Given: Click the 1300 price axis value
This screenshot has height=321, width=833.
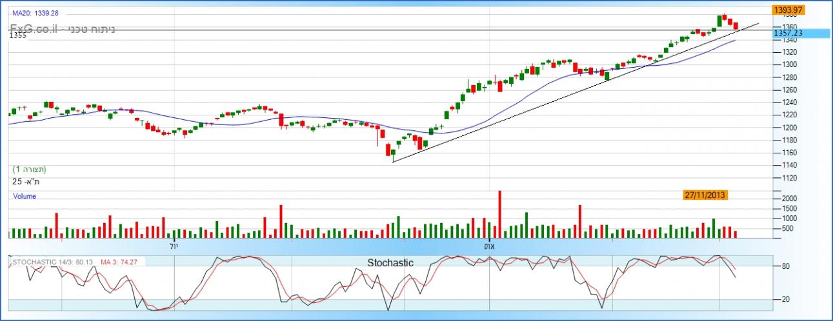Looking at the screenshot, I should point(788,65).
